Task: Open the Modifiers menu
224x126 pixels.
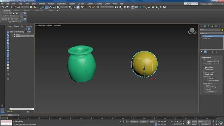Action: click(x=42, y=4)
